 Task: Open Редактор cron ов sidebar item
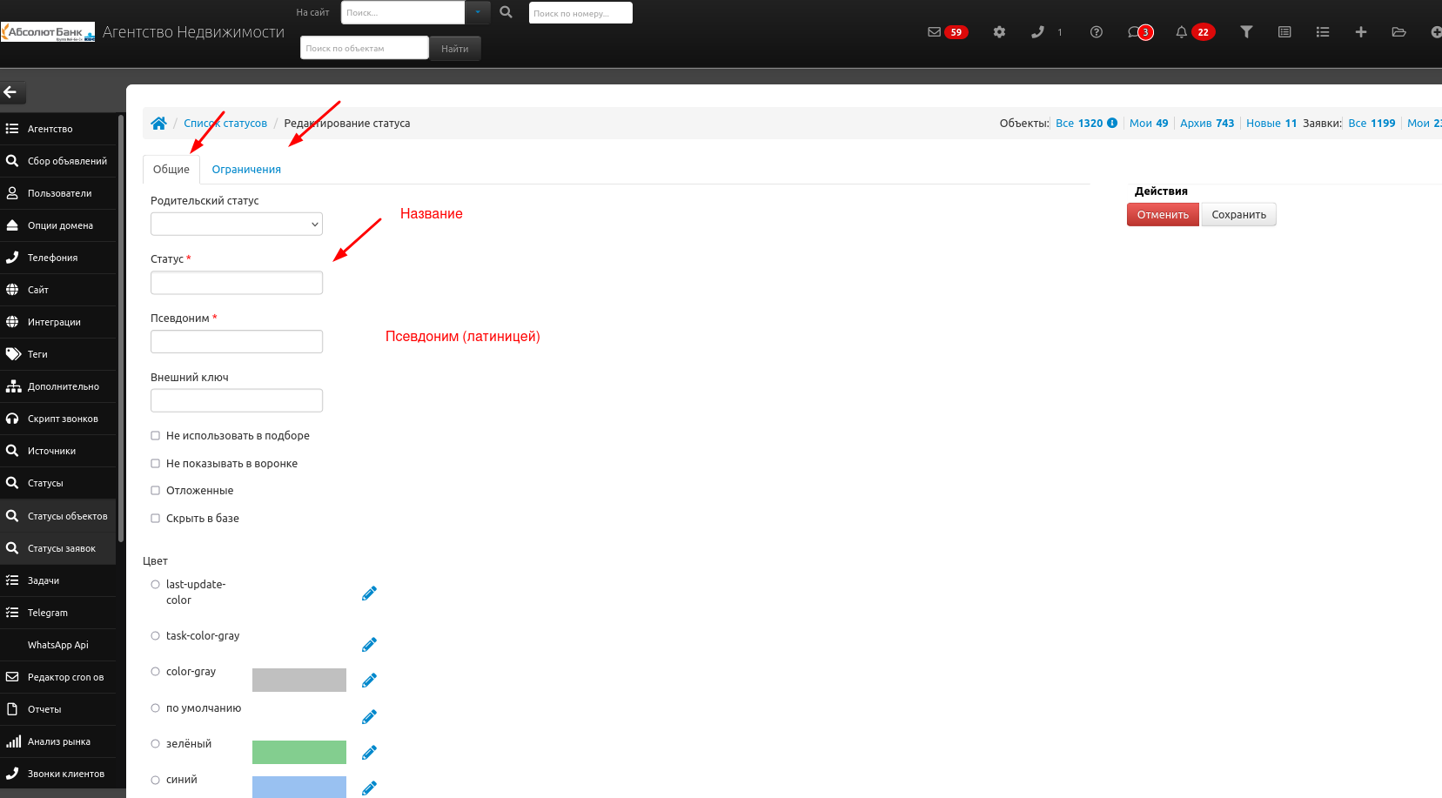(x=58, y=677)
